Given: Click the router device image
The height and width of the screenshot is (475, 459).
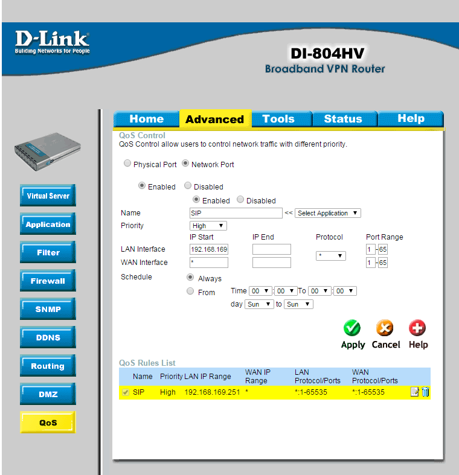Looking at the screenshot, I should [48, 151].
